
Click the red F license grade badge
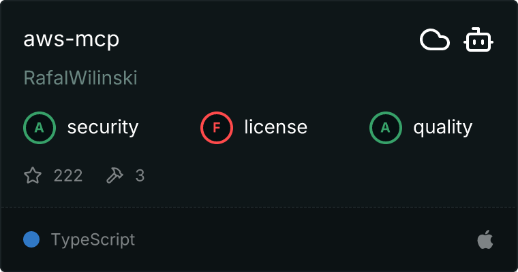coord(217,127)
